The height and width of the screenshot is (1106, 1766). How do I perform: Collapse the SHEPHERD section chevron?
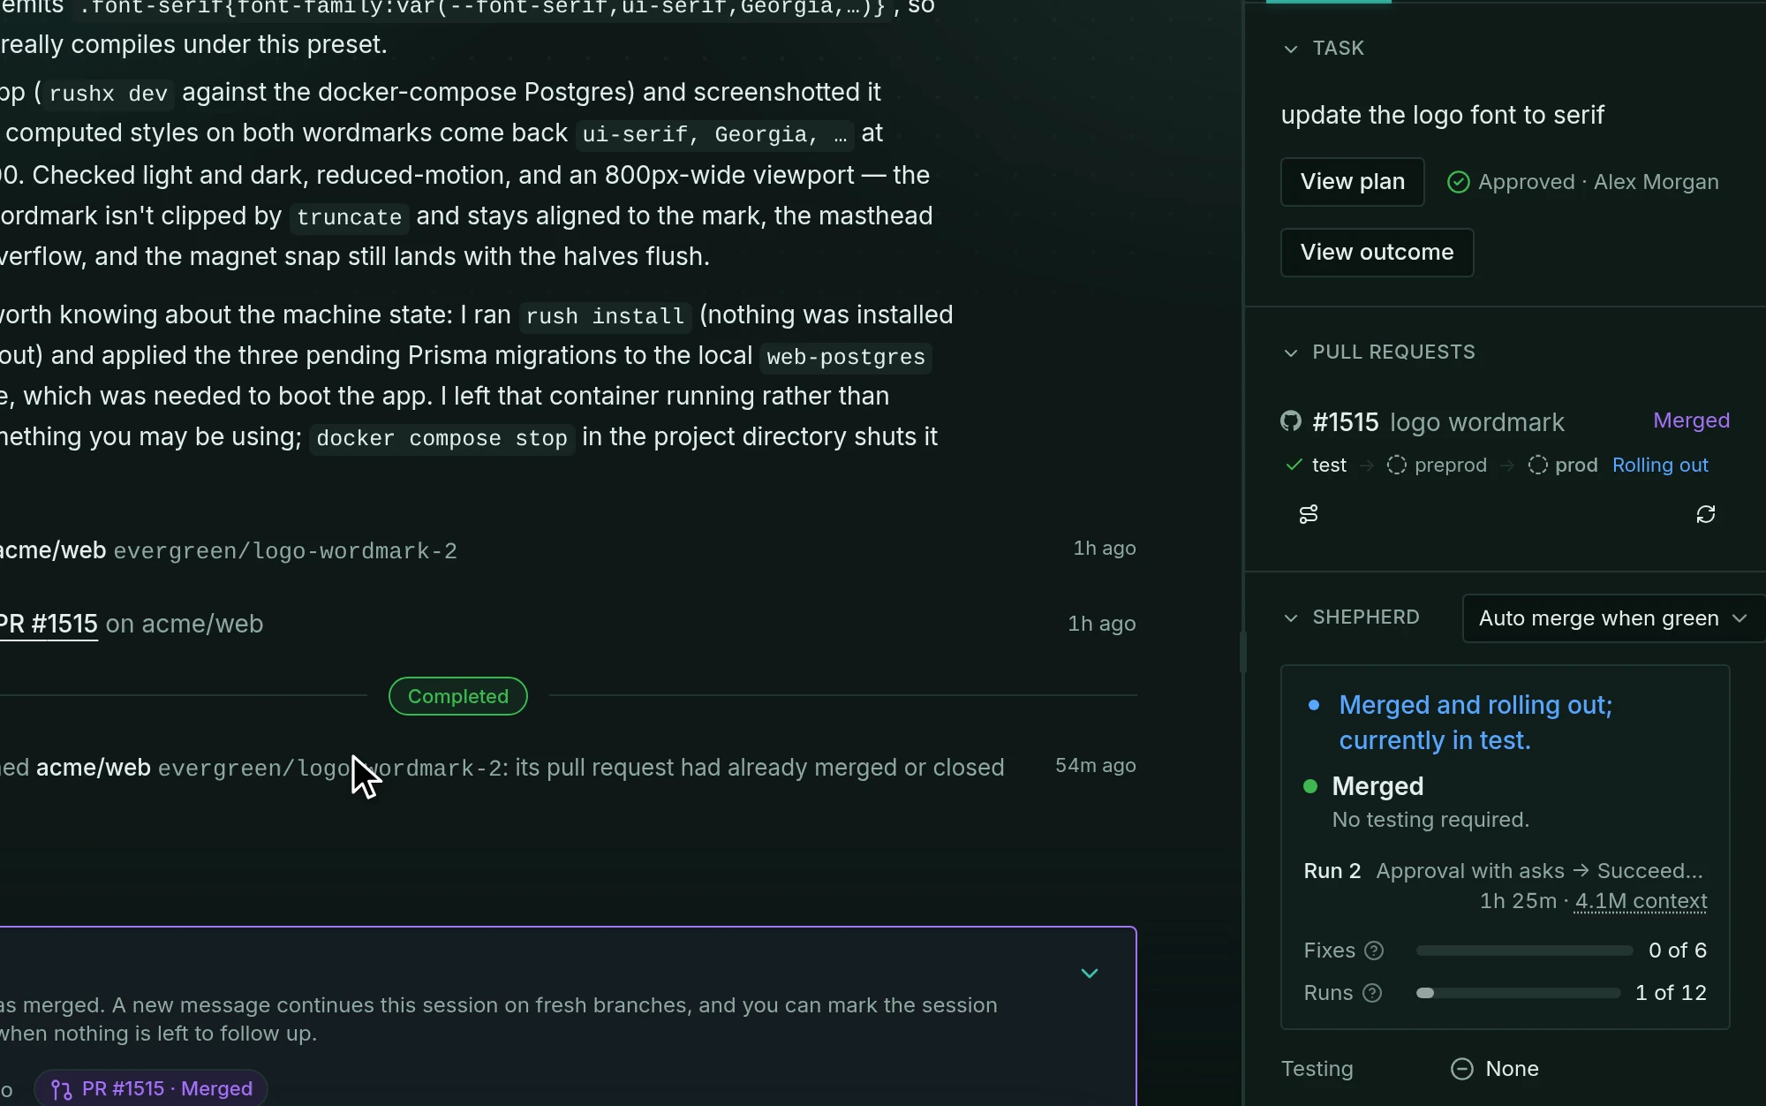coord(1291,617)
